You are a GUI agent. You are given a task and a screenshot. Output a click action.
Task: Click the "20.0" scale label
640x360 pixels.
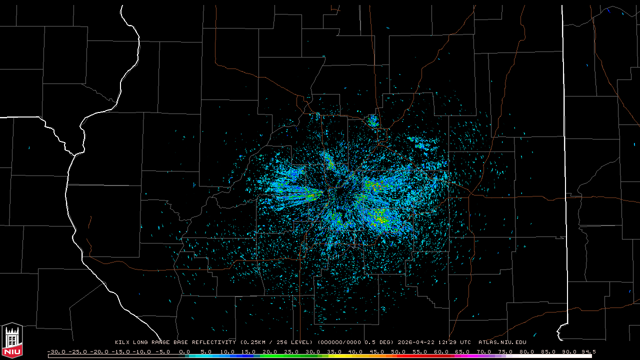(270, 351)
